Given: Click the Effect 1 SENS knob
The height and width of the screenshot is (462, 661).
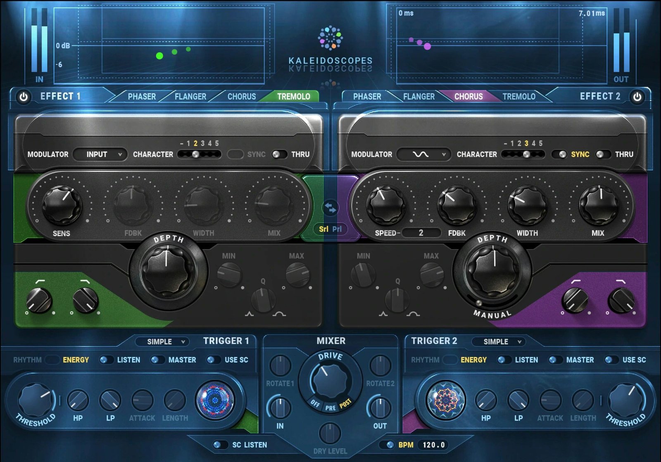Looking at the screenshot, I should tap(62, 204).
